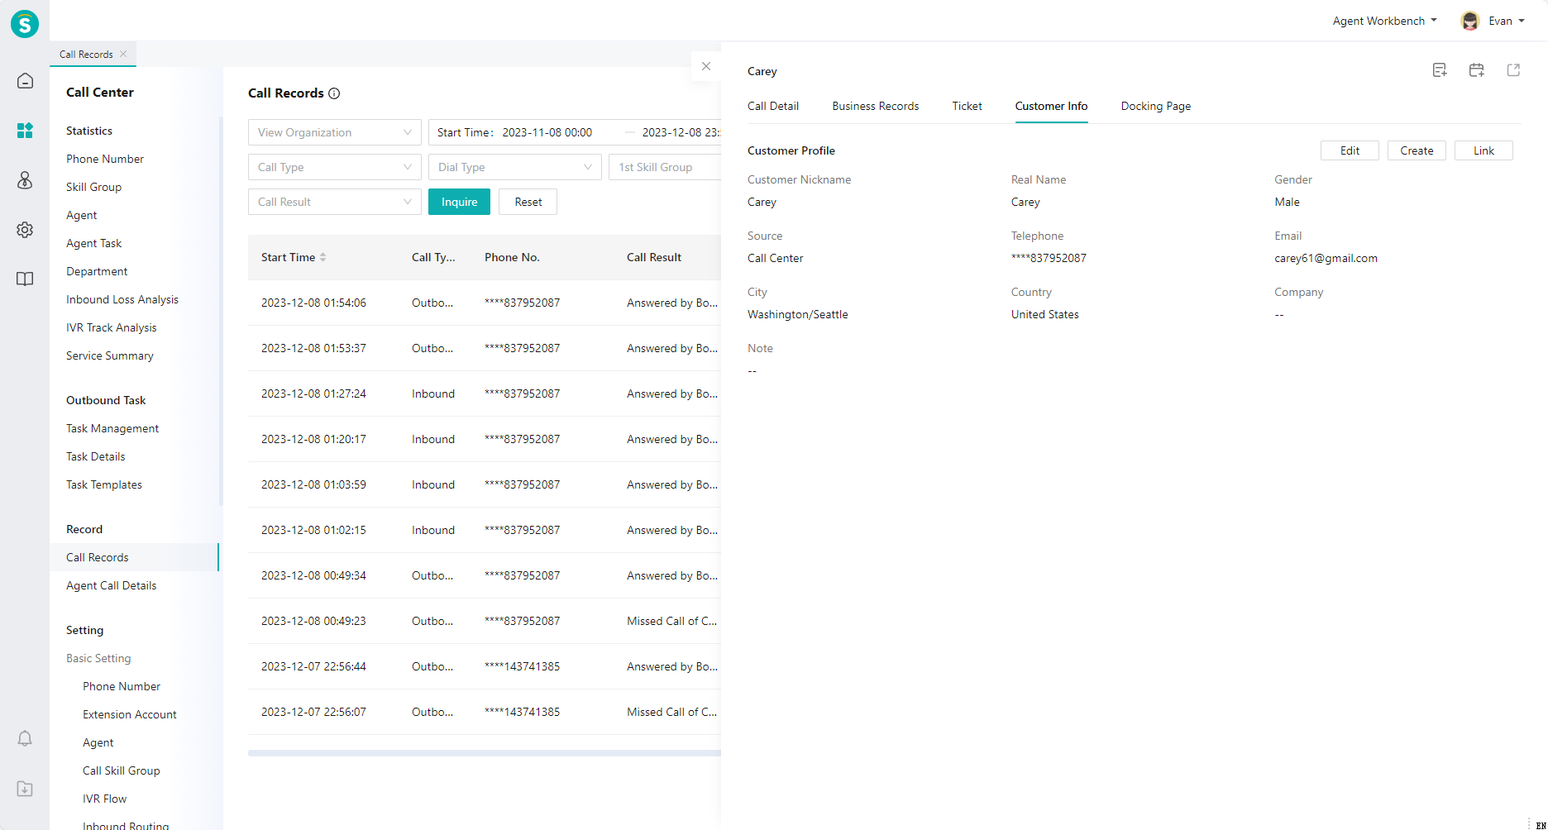Click the table horizontal scrollbar
Viewport: 1548px width, 830px height.
(485, 753)
